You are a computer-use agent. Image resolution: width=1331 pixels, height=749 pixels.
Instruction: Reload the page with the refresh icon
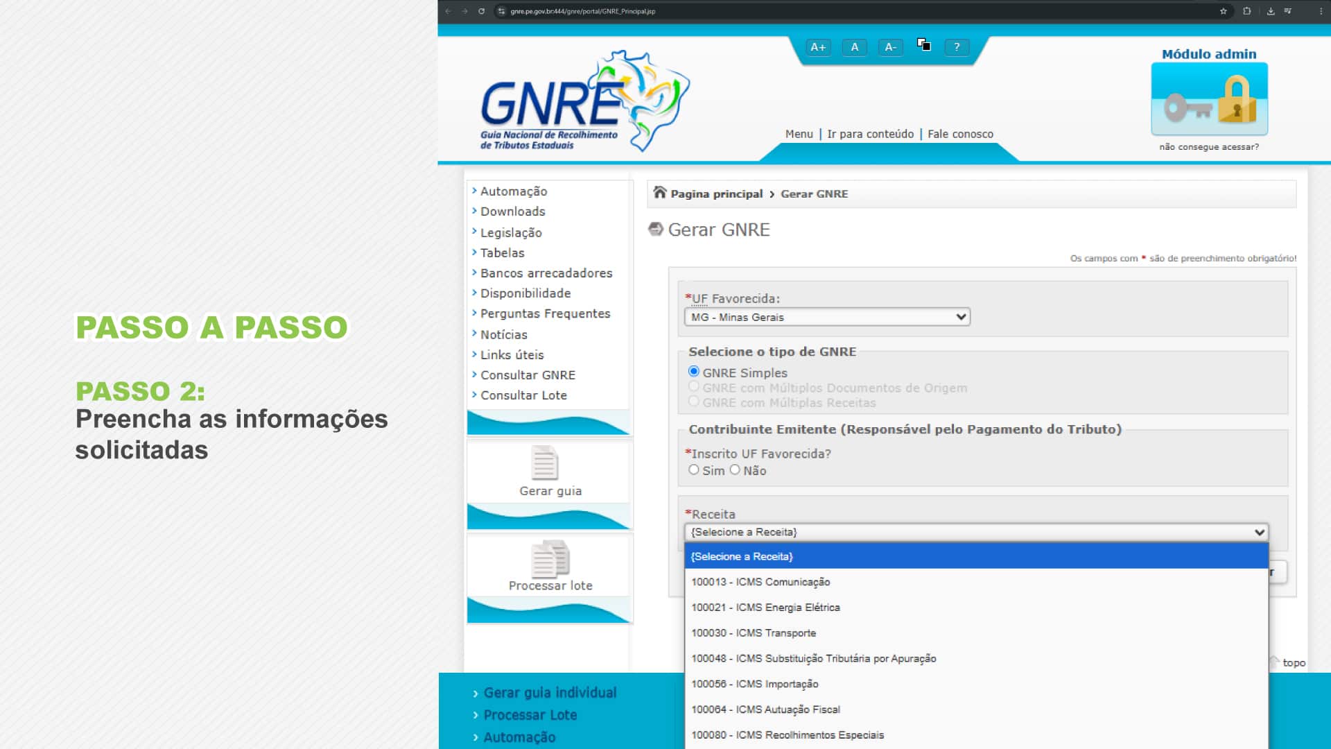(x=481, y=11)
